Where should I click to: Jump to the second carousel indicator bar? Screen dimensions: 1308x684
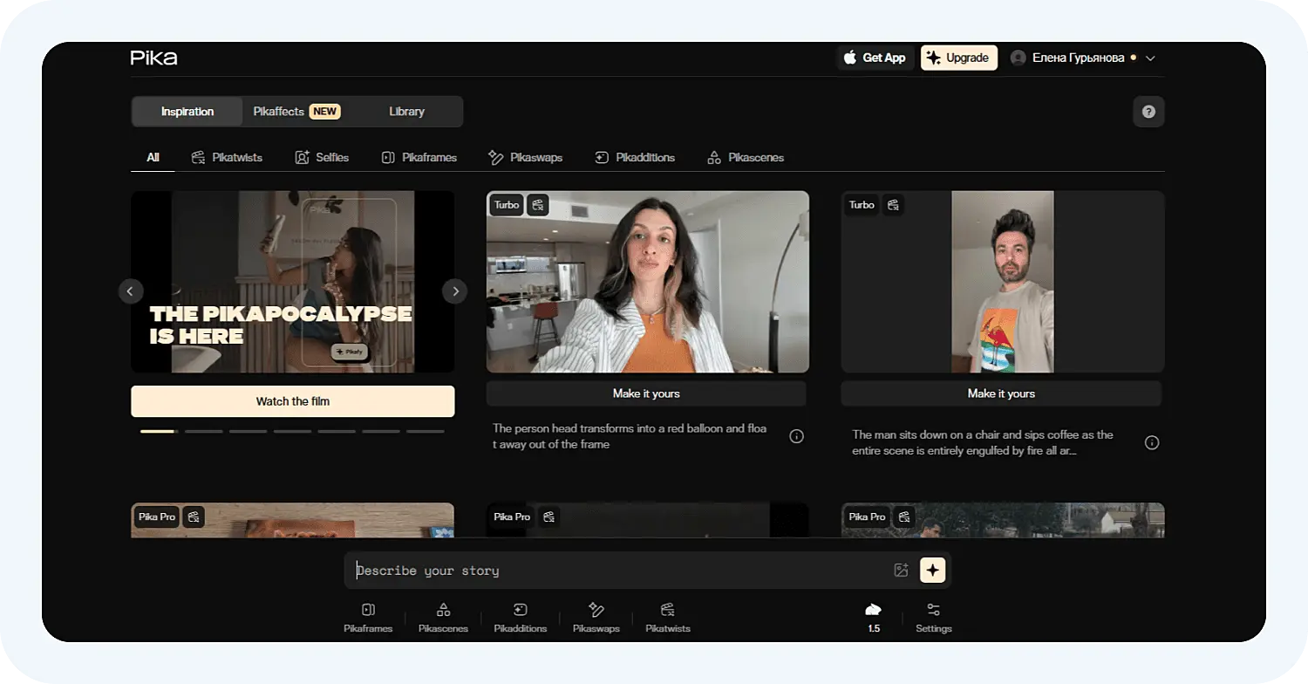203,431
